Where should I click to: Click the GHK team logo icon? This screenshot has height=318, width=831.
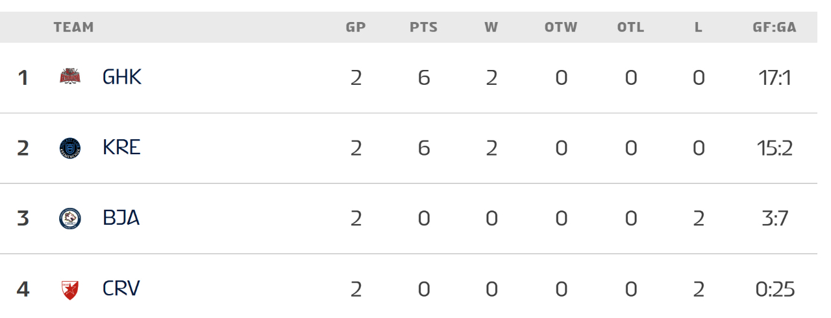[70, 77]
